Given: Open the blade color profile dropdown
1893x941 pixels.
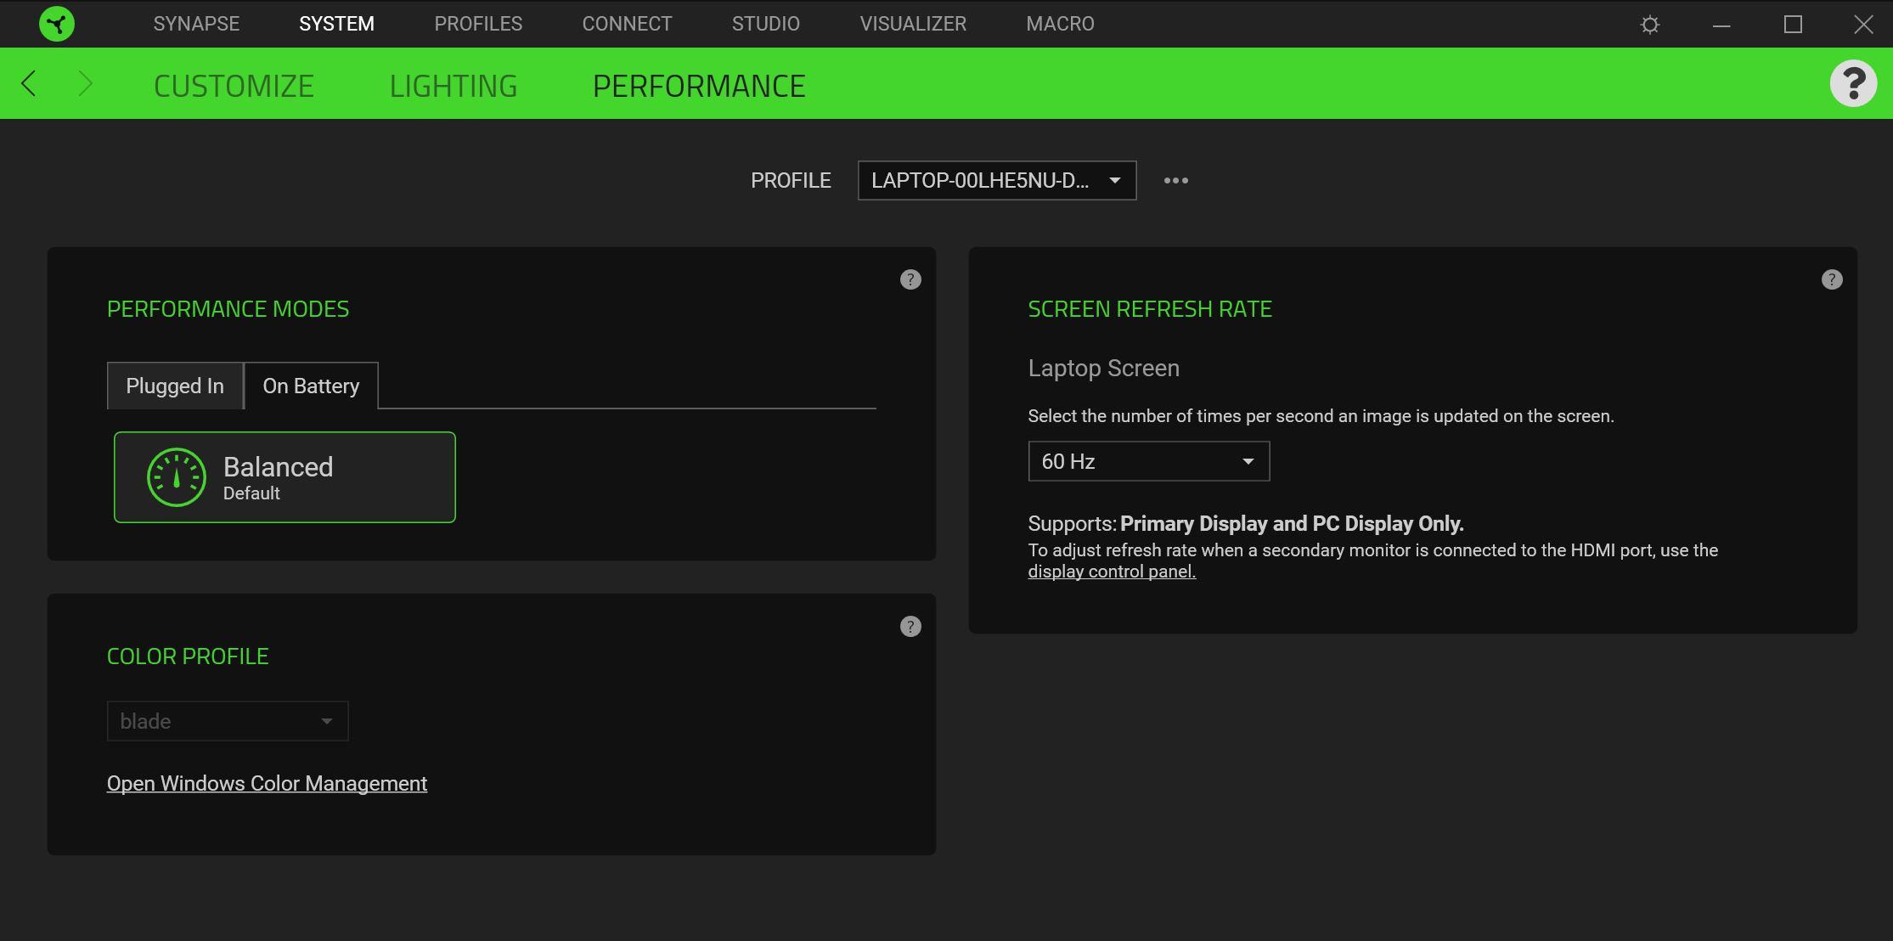Looking at the screenshot, I should click(x=228, y=721).
